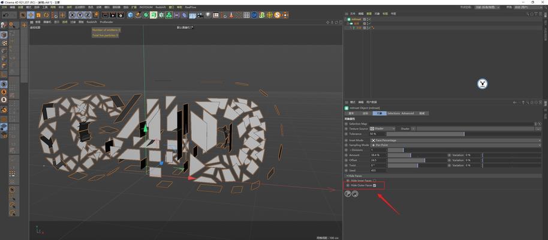The height and width of the screenshot is (240, 548).
Task: Click Attribute Manager up arrow icon
Action: tap(523, 103)
